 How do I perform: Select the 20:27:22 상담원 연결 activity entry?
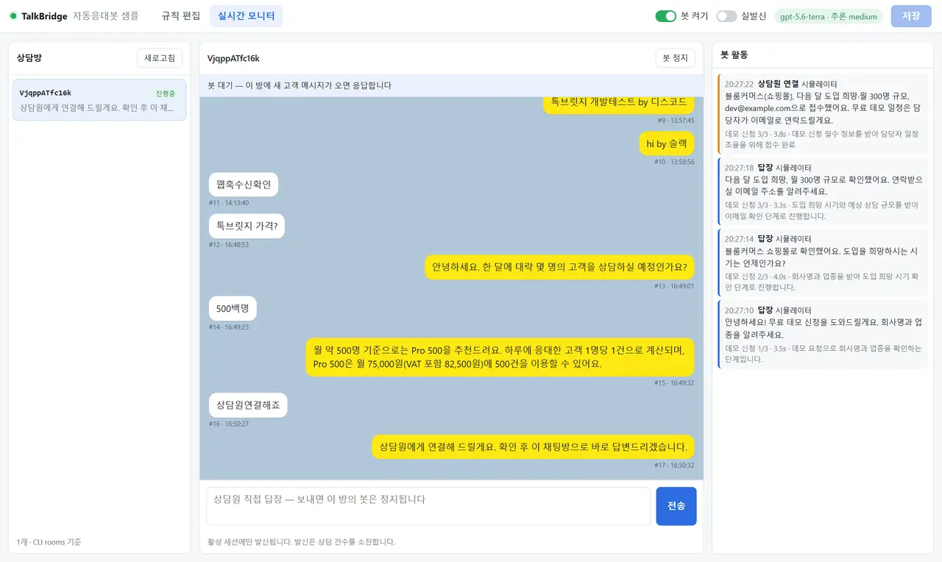click(x=823, y=114)
